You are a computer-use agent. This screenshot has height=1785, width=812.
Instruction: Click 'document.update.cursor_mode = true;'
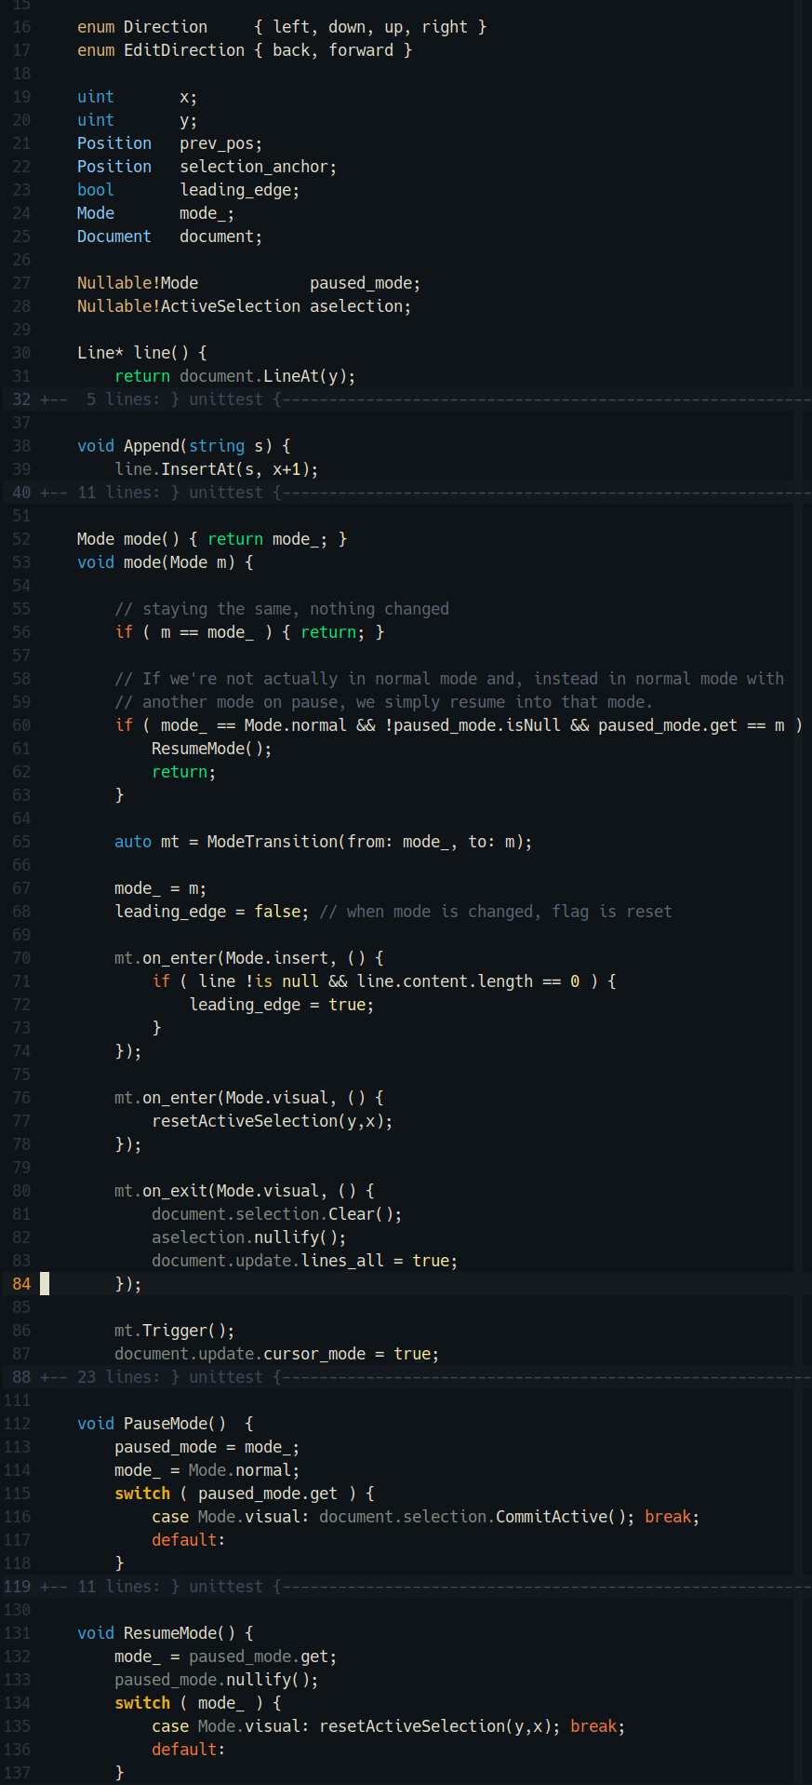click(277, 1354)
